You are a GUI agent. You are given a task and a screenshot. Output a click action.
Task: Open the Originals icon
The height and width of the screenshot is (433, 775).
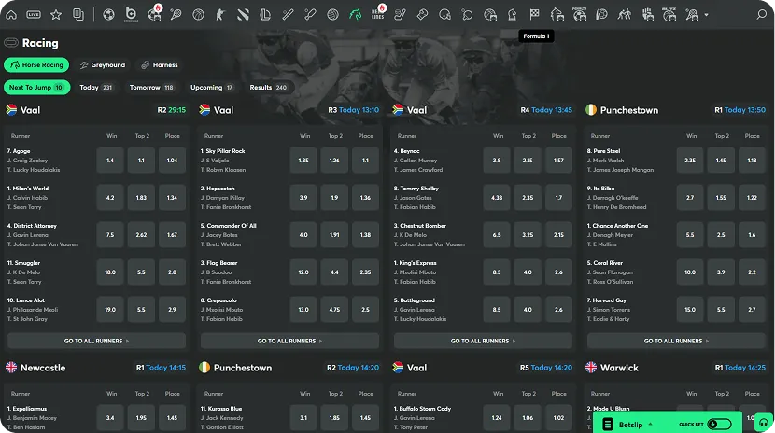click(131, 15)
